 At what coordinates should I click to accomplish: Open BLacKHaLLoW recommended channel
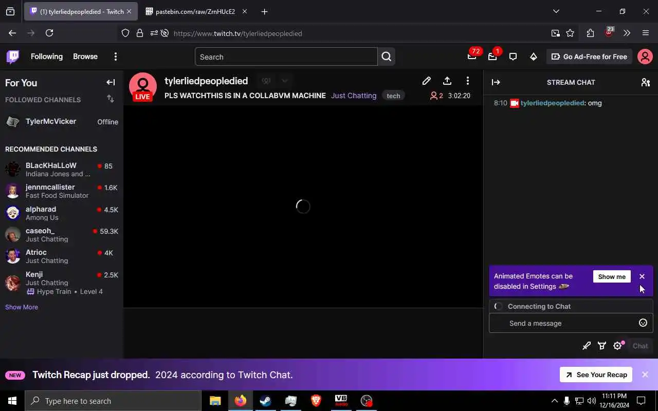tap(62, 170)
